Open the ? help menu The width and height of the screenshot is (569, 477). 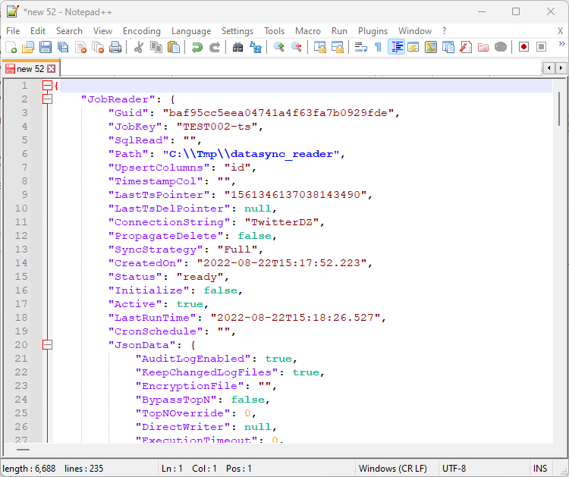coord(444,31)
